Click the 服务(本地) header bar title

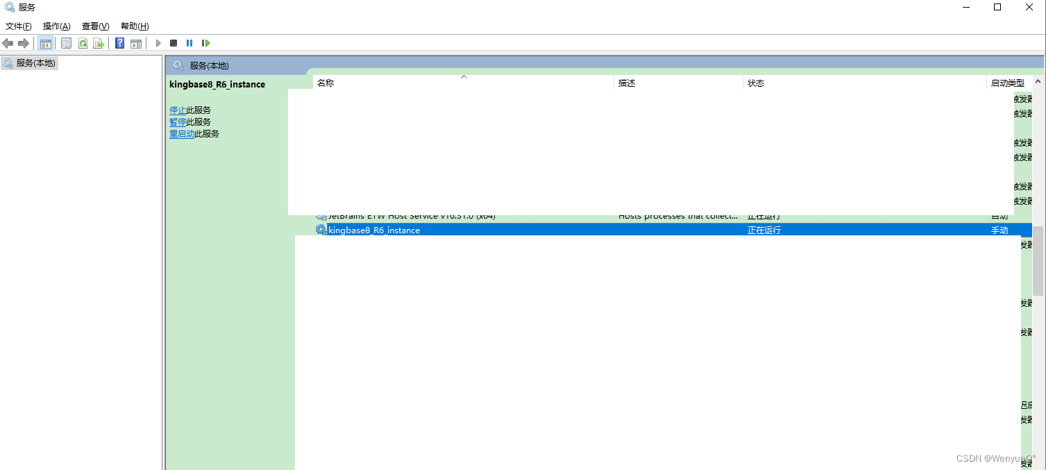coord(210,65)
